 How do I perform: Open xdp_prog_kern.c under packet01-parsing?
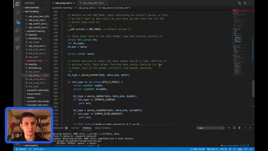(37, 46)
